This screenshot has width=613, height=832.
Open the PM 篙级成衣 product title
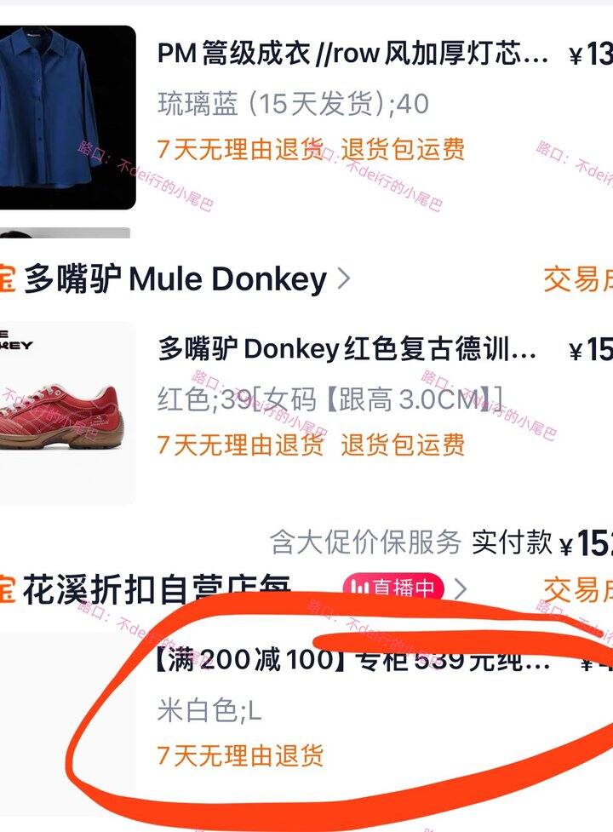[352, 53]
